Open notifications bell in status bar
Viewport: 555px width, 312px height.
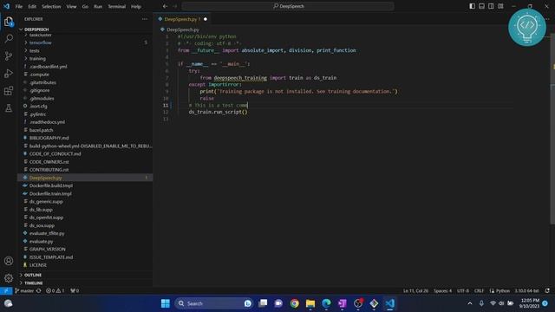[547, 291]
